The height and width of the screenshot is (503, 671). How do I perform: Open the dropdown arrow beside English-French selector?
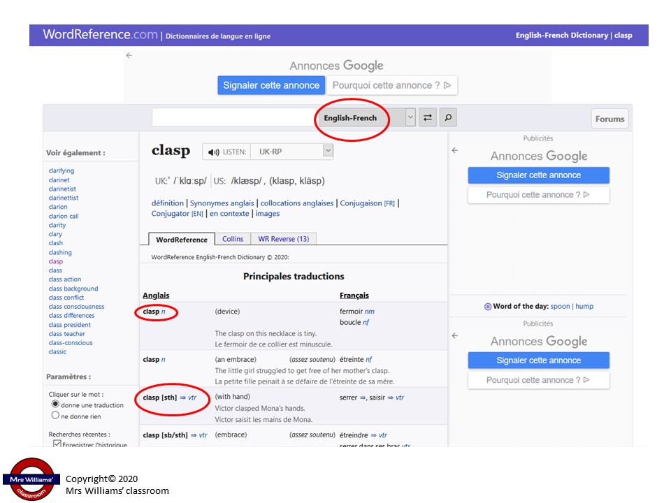click(410, 117)
